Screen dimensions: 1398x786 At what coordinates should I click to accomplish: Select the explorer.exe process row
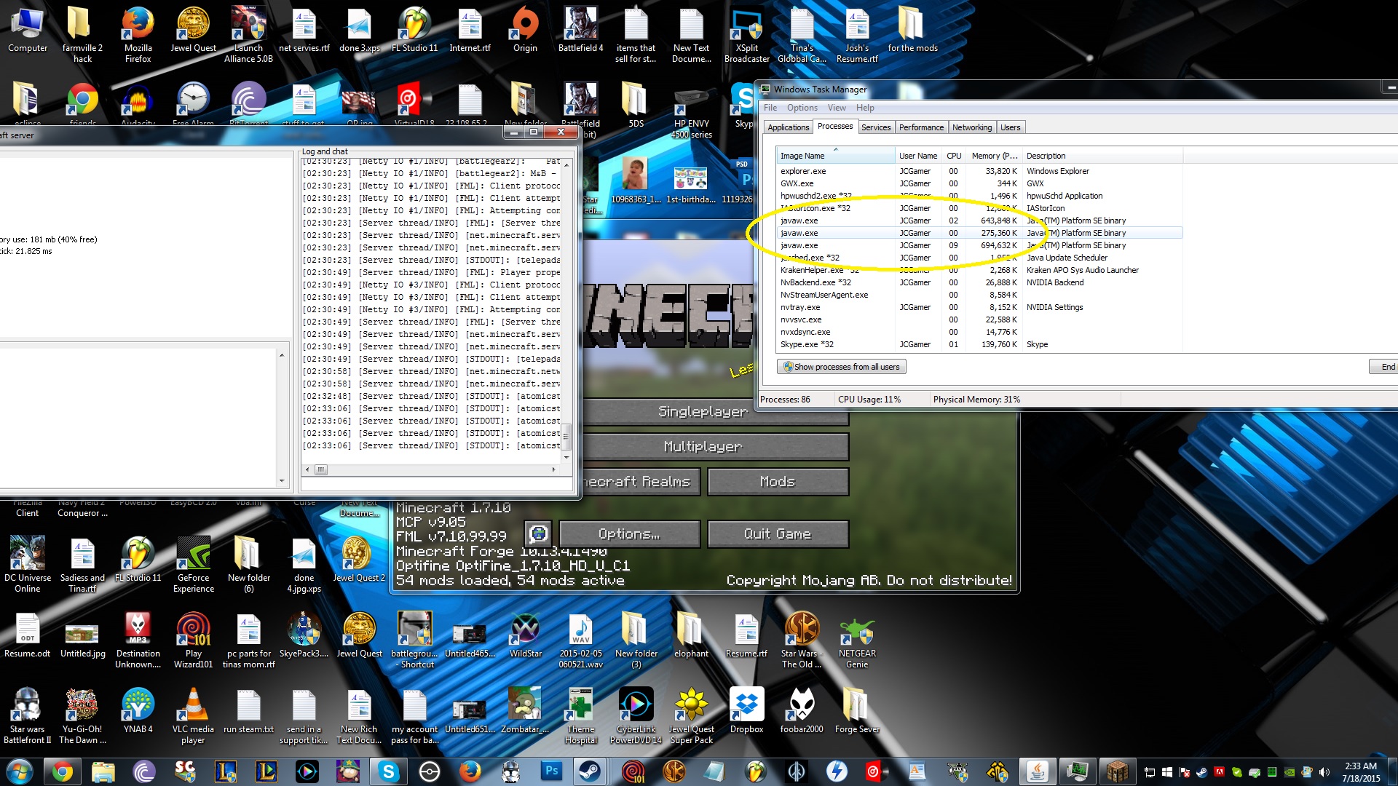coord(979,171)
